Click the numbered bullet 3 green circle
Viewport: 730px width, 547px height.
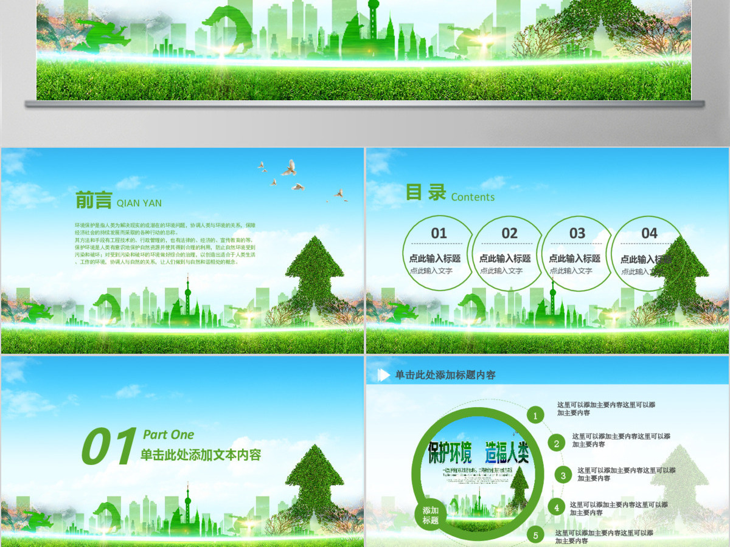coord(563,475)
